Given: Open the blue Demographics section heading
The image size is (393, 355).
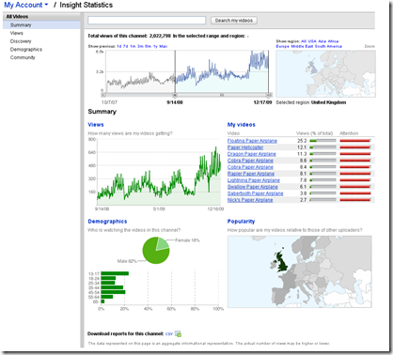Looking at the screenshot, I should click(107, 222).
